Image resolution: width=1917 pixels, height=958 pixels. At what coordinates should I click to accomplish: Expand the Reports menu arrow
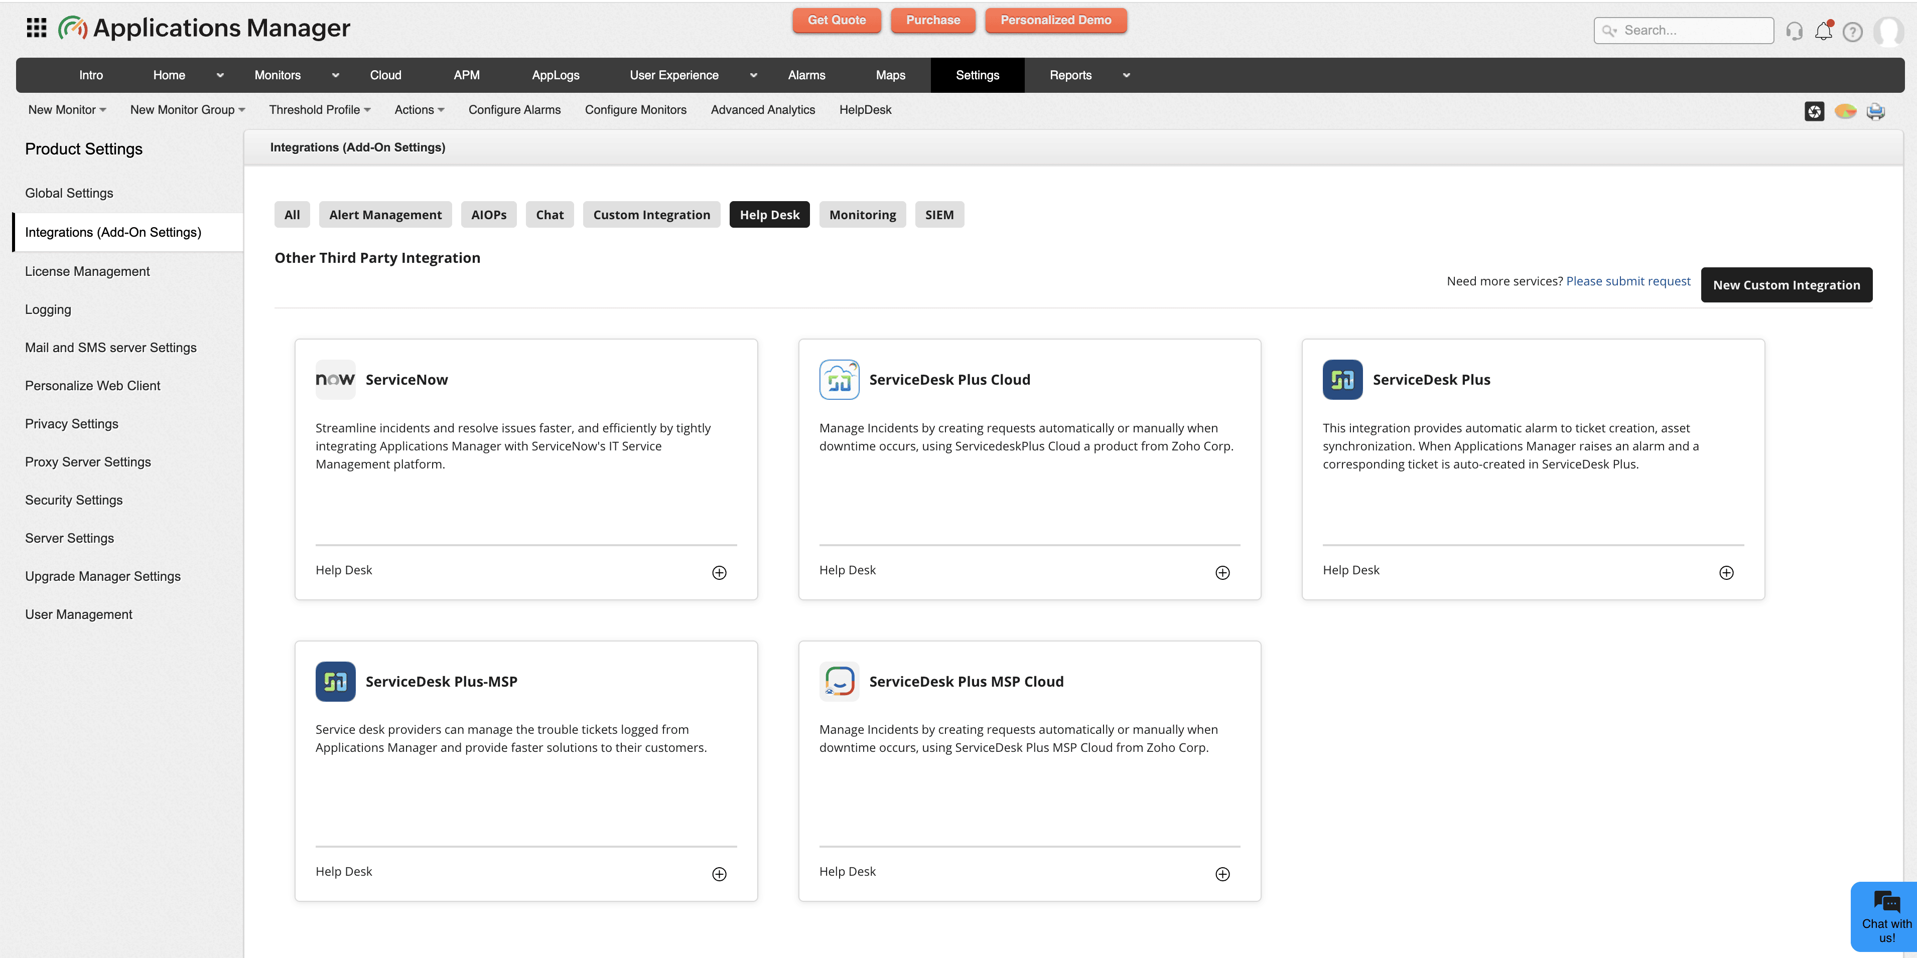(1127, 75)
